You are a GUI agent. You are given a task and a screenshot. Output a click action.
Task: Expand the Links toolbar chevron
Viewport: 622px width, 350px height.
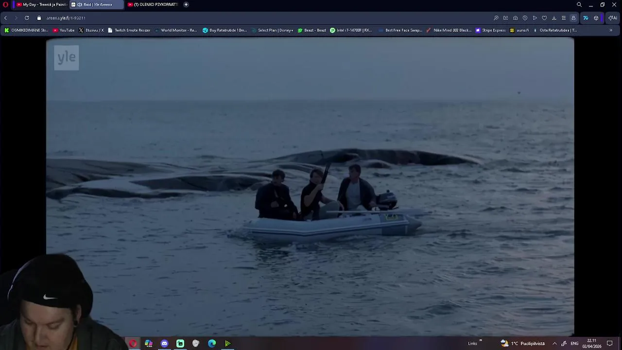click(x=481, y=341)
